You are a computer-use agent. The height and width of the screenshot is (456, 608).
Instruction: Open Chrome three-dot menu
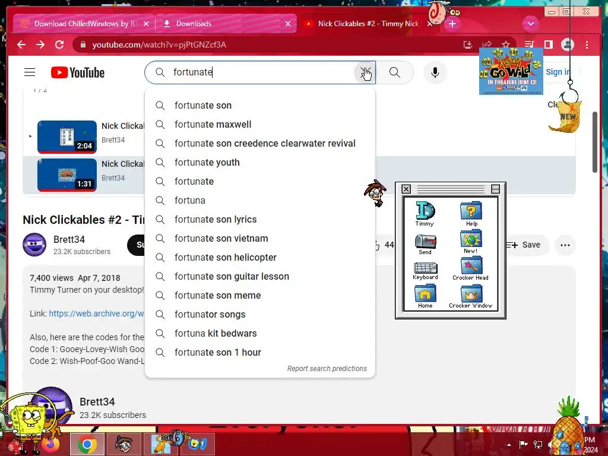tap(587, 45)
